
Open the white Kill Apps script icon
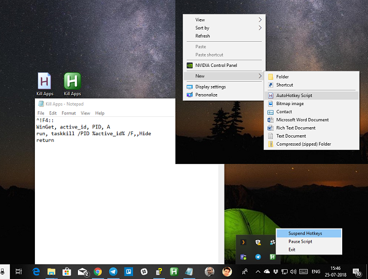(44, 81)
